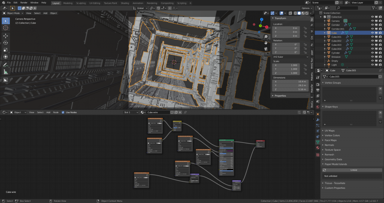
Task: Open the viewport Options dropdown
Action: click(x=307, y=8)
